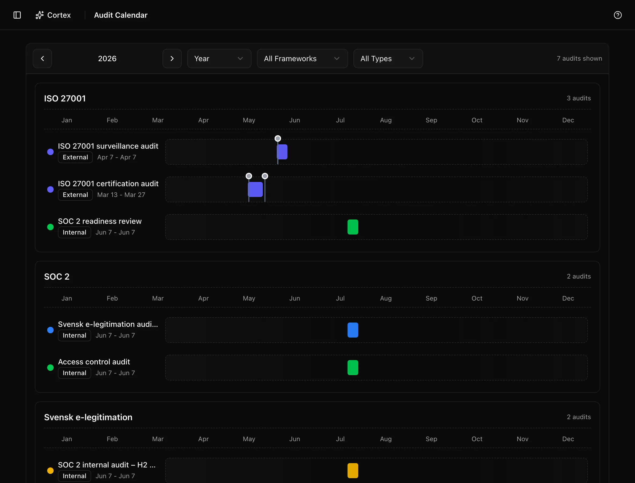Screen dimensions: 635x483
Task: Click green dot beside Access control audit
Action: (50, 367)
